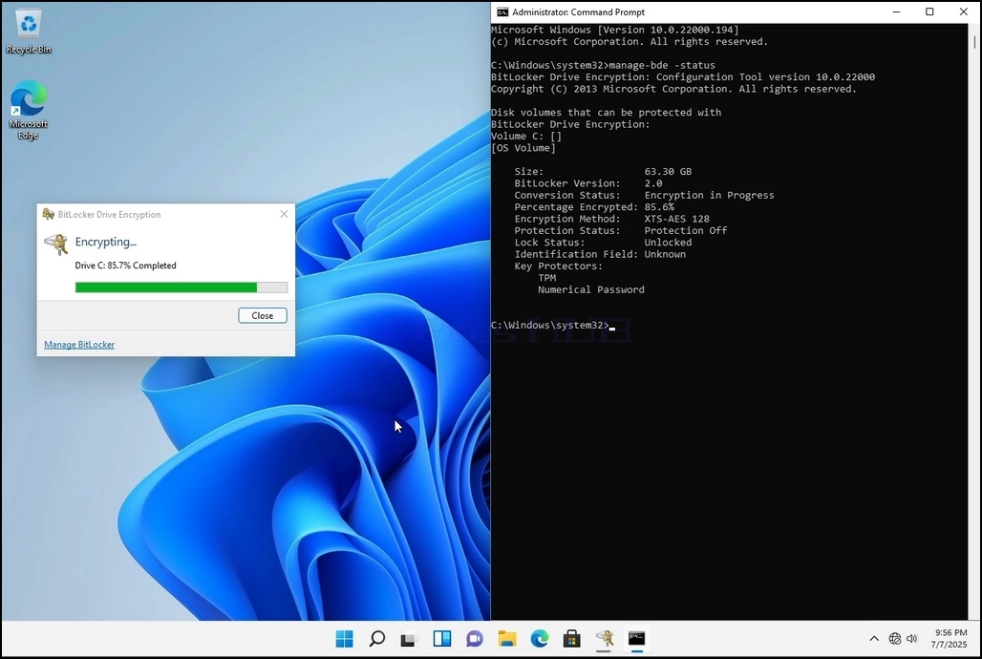The width and height of the screenshot is (982, 659).
Task: Open taskbar Search
Action: [377, 638]
